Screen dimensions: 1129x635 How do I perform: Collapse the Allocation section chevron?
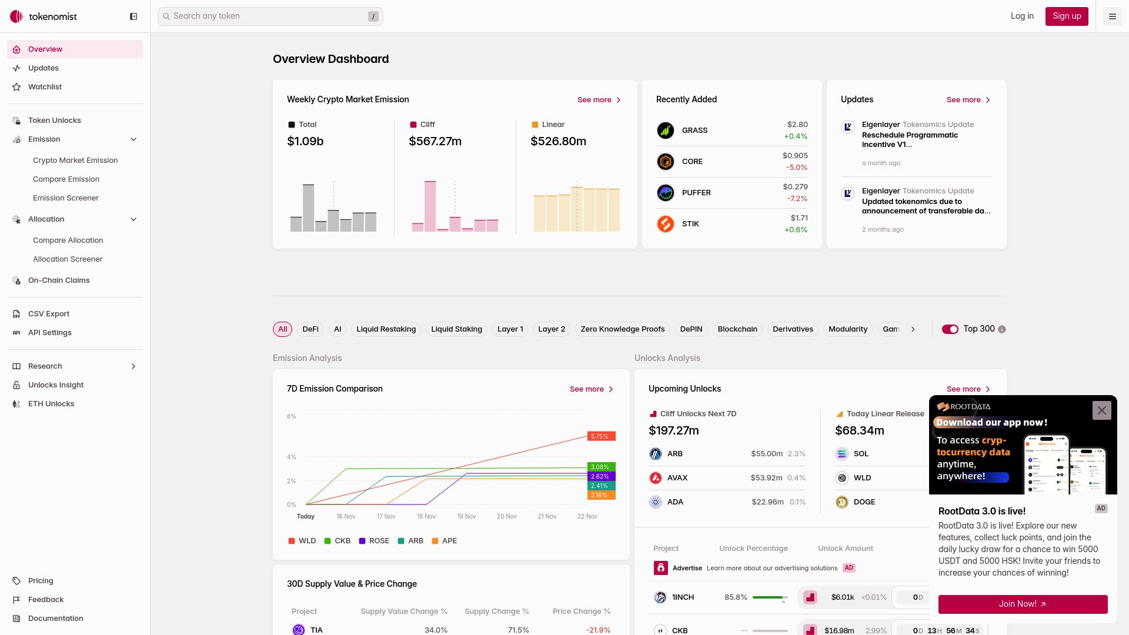tap(133, 219)
